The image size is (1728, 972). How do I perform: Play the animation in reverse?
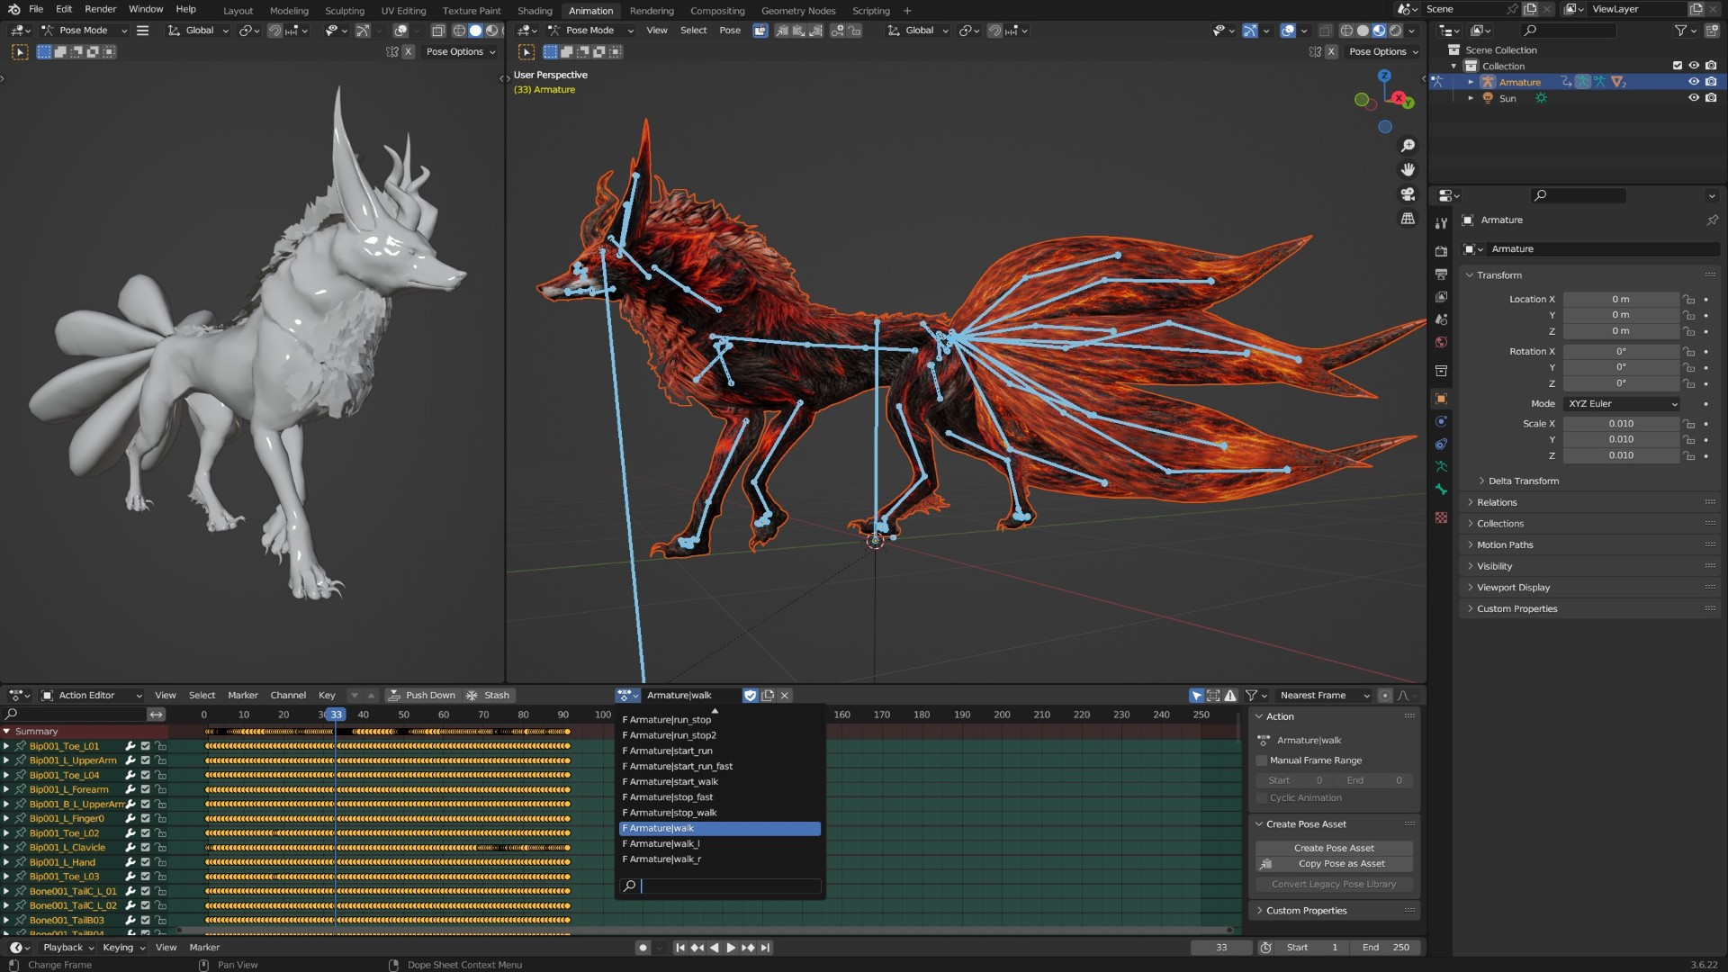[714, 948]
